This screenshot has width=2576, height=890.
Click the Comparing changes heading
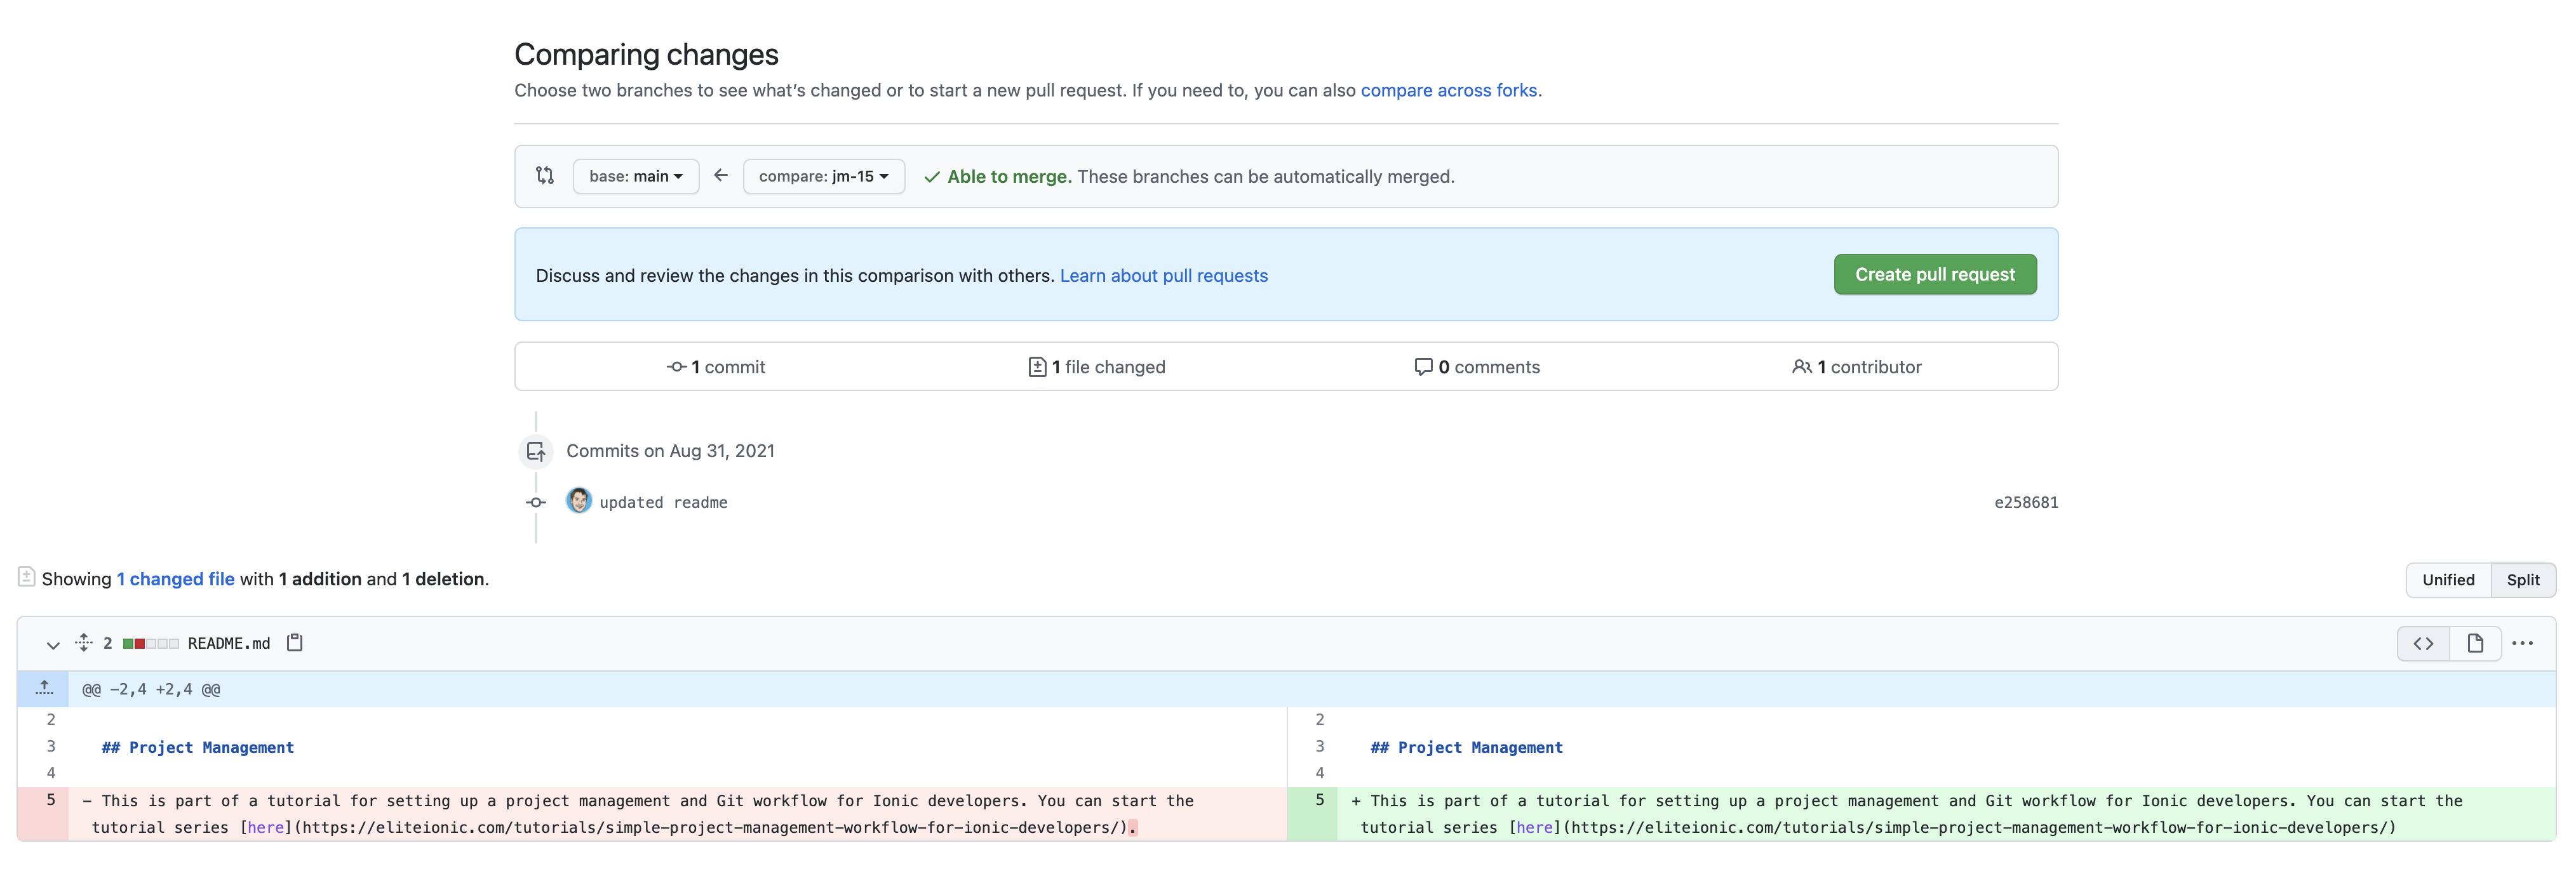click(x=646, y=54)
